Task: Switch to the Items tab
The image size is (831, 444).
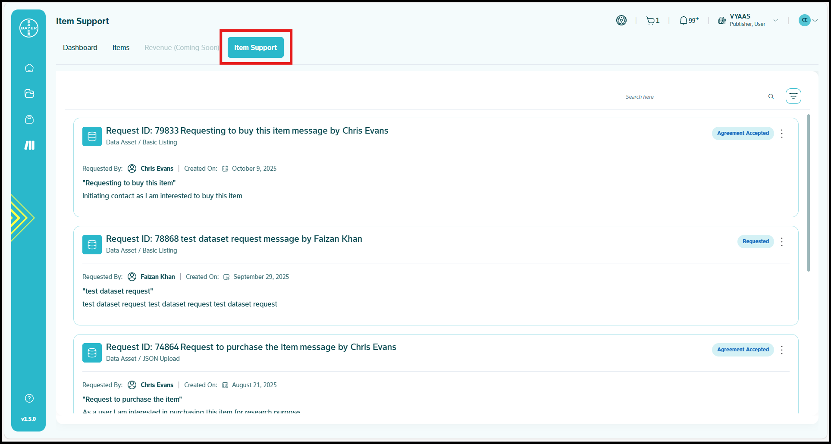Action: 121,47
